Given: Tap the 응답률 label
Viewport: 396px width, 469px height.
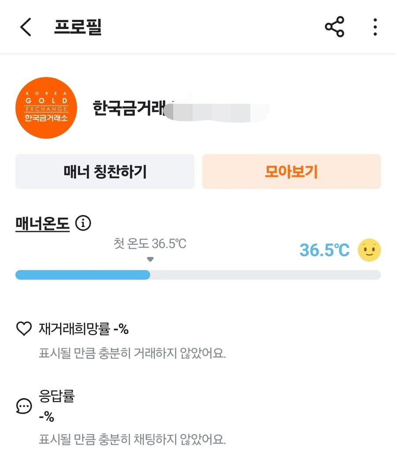Looking at the screenshot, I should coord(57,396).
